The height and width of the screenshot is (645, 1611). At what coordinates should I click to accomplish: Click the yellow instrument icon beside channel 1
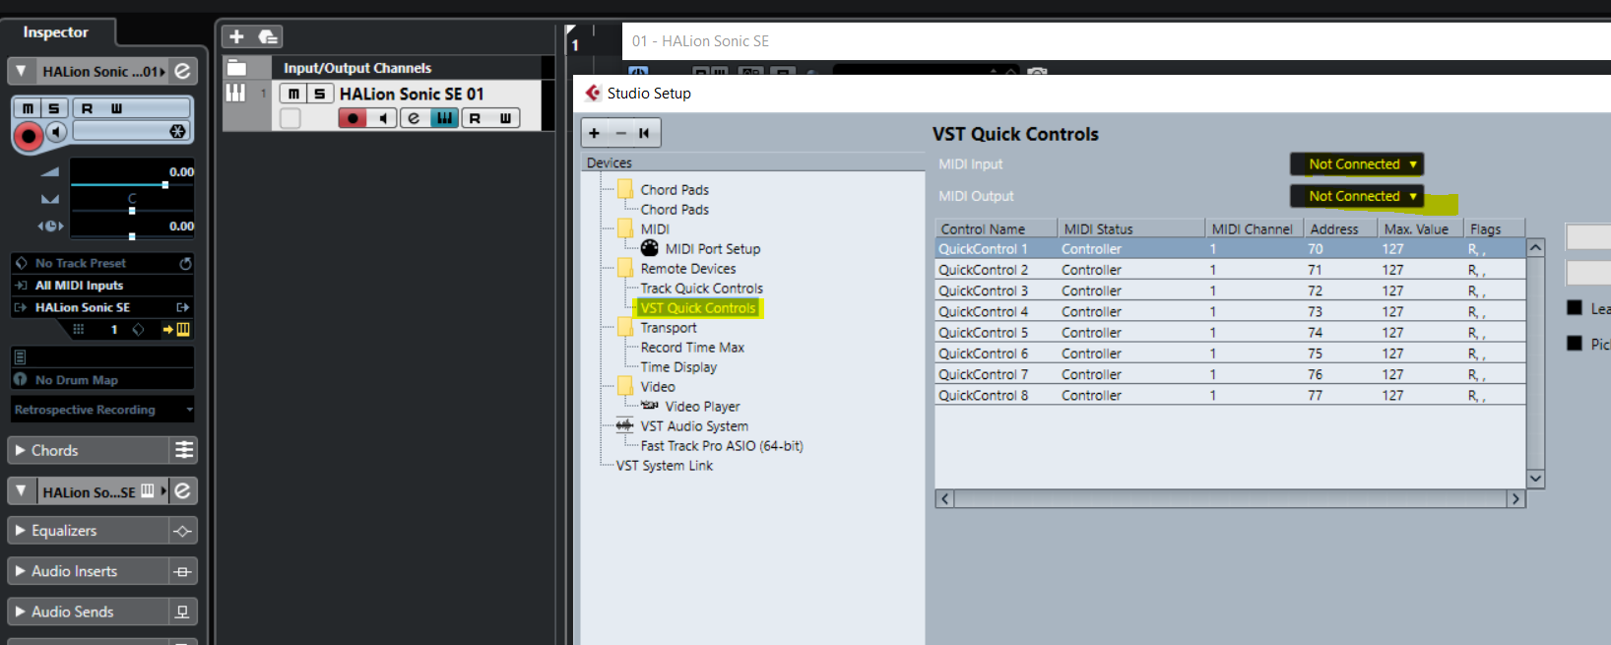pos(183,329)
